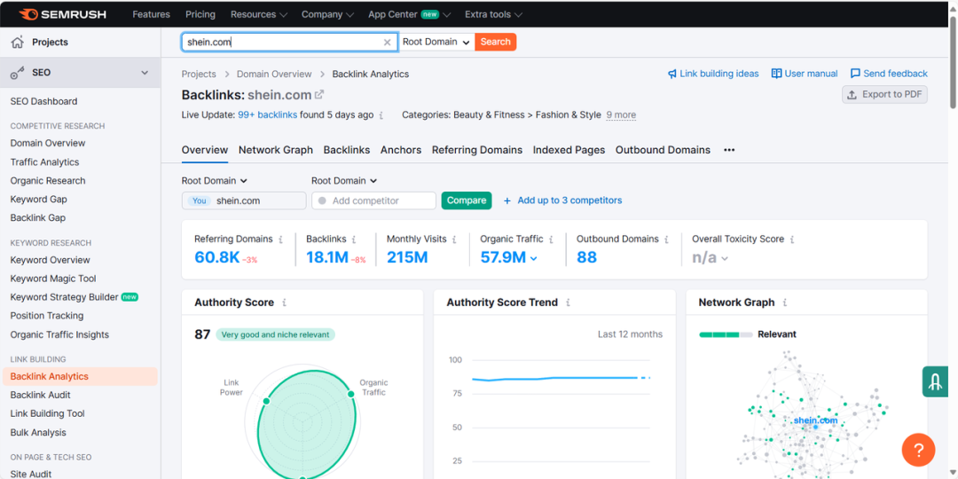Viewport: 958px width, 479px height.
Task: Click Add up to 3 competitors link
Action: pos(569,200)
